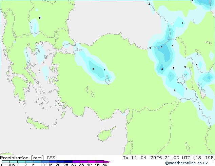Screen dimensions: 215x166
Task: Click the '35' legend scale number
Action: (x=81, y=165)
